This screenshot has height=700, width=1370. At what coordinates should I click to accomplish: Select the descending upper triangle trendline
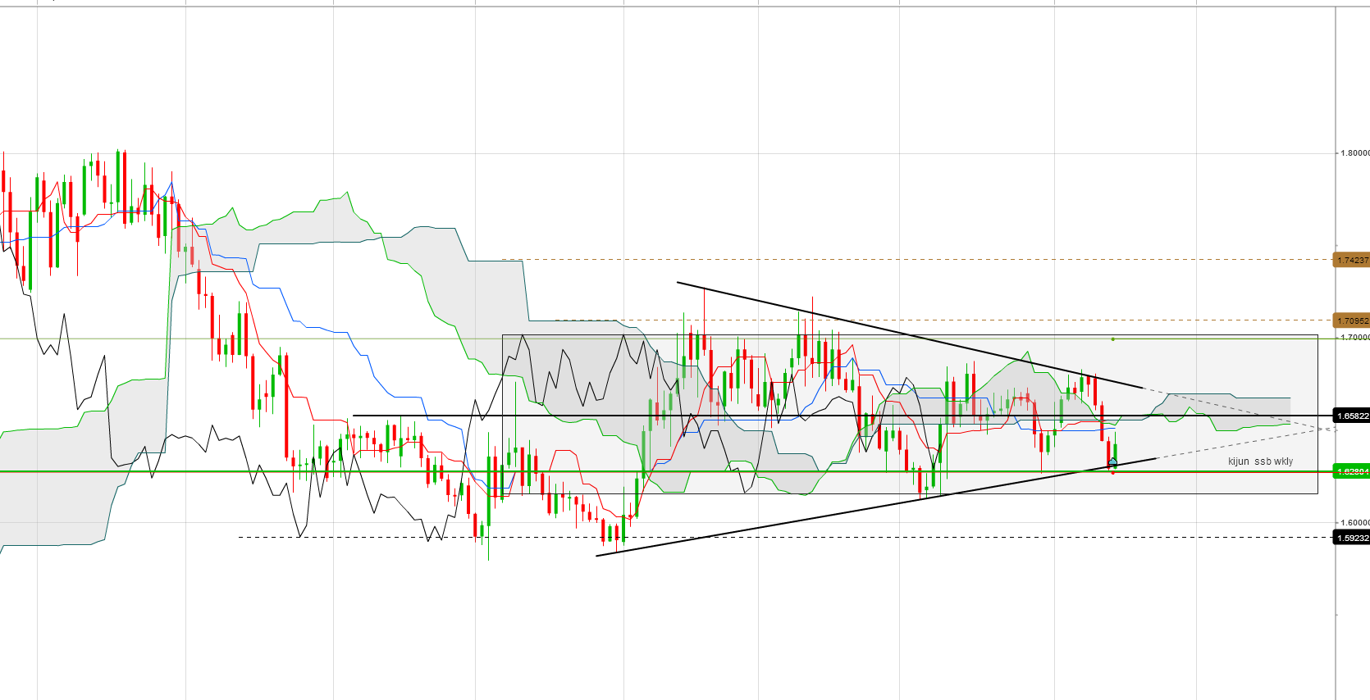pos(910,335)
